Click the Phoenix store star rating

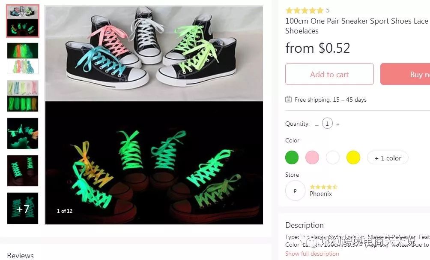click(323, 187)
